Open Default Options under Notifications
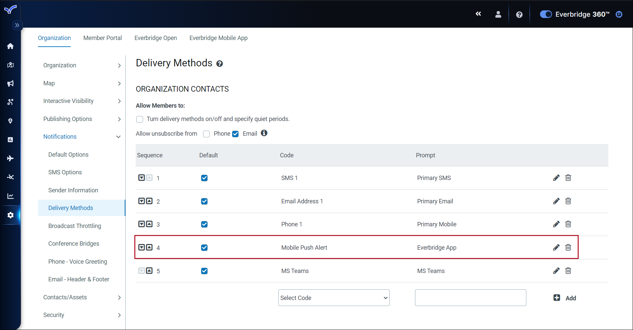 pyautogui.click(x=68, y=155)
